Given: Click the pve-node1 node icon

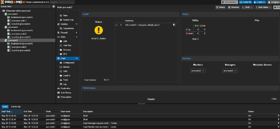Looking at the screenshot, I should 6,14.
